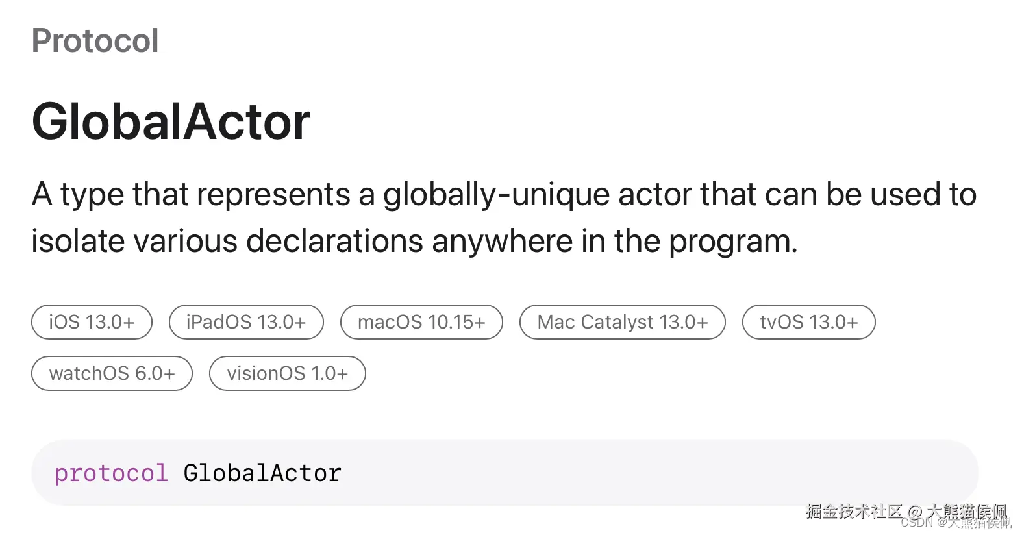
Task: Click the Mac Catalyst 13.0+ badge
Action: point(622,322)
